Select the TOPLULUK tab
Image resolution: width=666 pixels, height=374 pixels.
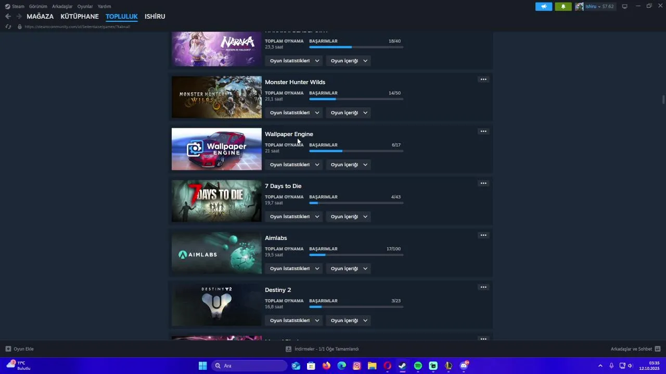pos(122,17)
